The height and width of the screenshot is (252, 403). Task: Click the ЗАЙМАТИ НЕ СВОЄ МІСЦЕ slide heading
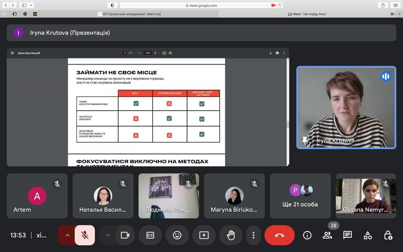pos(116,72)
